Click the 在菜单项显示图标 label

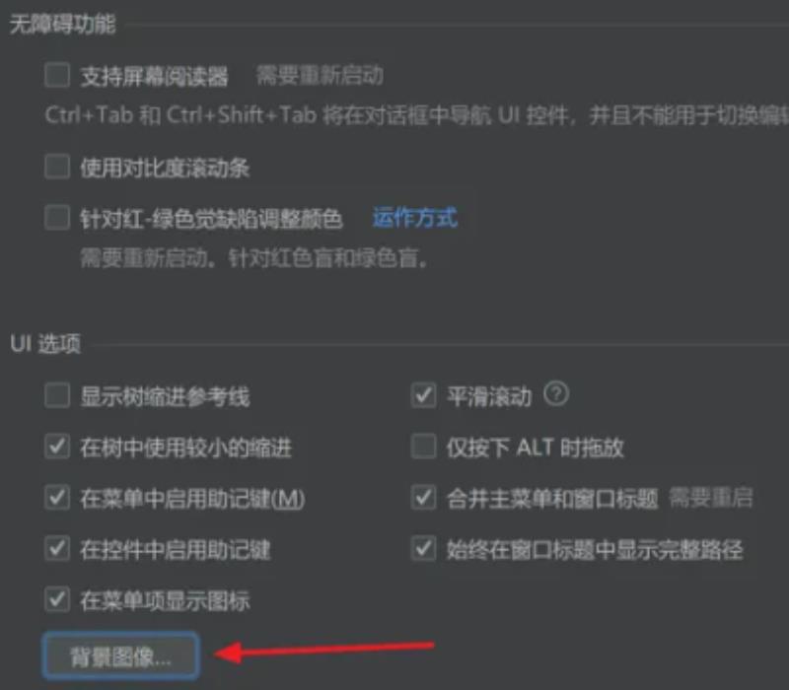[x=165, y=600]
